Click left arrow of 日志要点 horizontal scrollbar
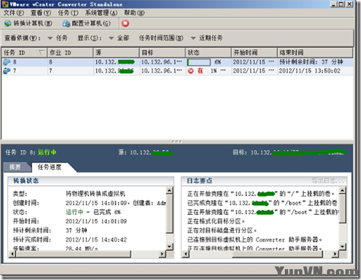Viewport: 361px width, 280px height. pyautogui.click(x=186, y=254)
